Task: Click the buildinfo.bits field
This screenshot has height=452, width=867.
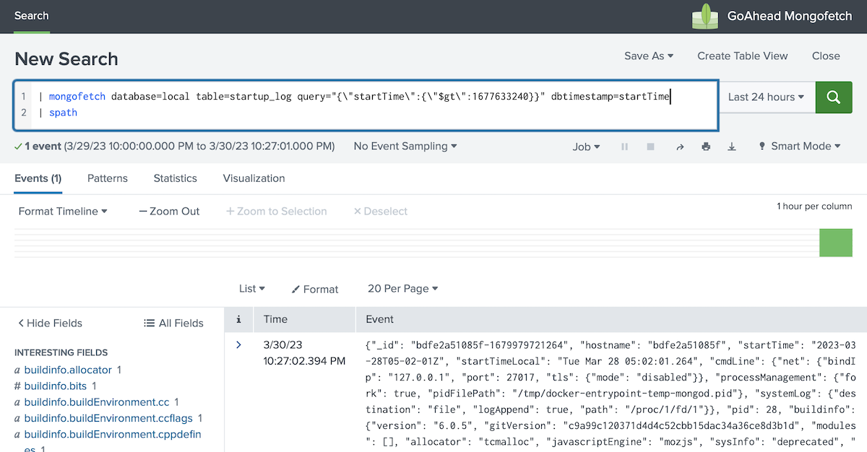Action: 56,386
